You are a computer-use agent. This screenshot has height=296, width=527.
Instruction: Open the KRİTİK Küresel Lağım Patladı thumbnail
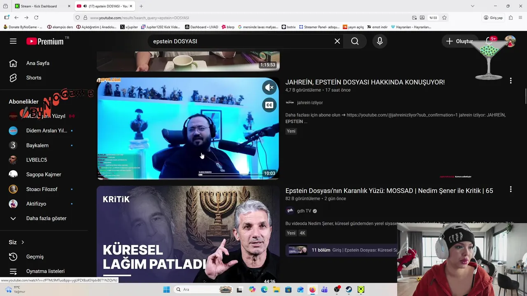tap(188, 234)
